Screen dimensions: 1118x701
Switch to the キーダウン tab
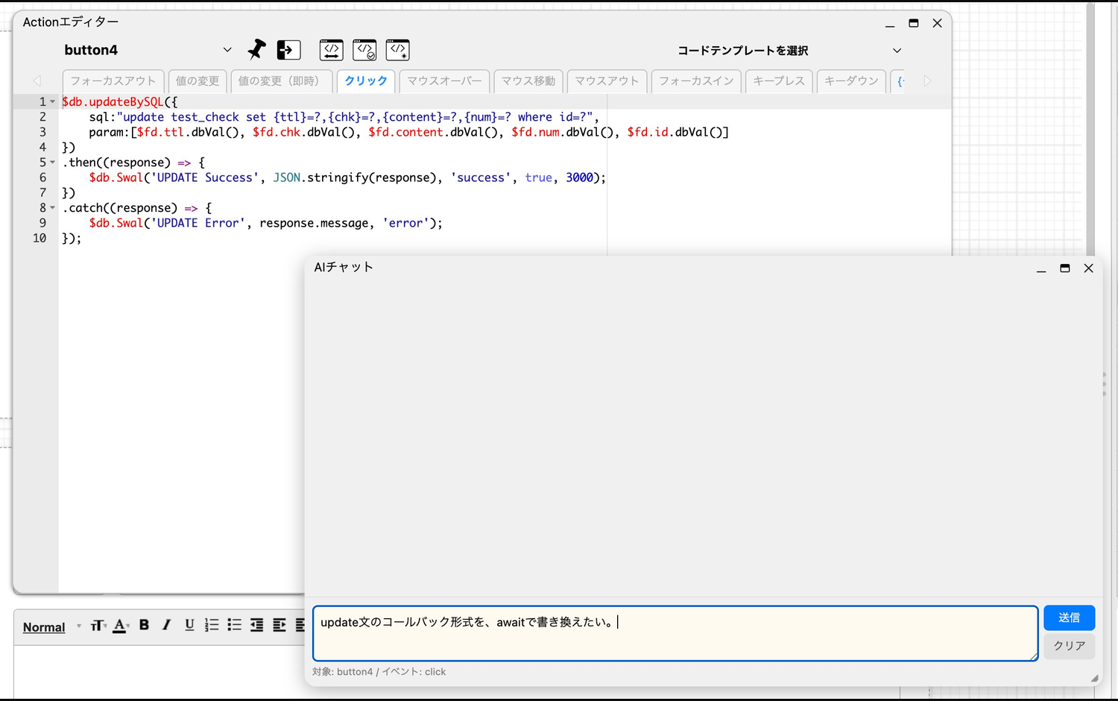(851, 81)
